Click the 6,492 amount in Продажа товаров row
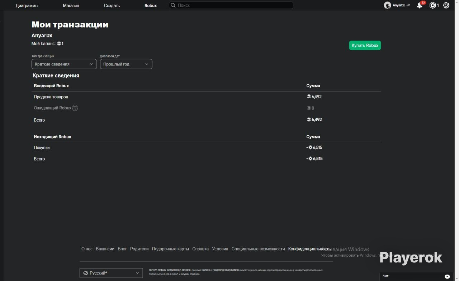The height and width of the screenshot is (281, 459). (314, 97)
